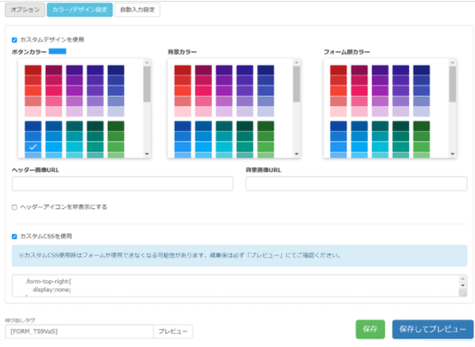Click the 背景画像URL input field
The width and height of the screenshot is (475, 347).
point(357,183)
